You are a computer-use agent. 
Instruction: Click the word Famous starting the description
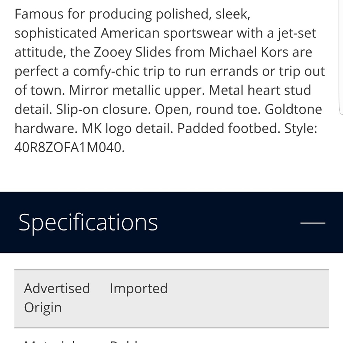click(x=39, y=14)
